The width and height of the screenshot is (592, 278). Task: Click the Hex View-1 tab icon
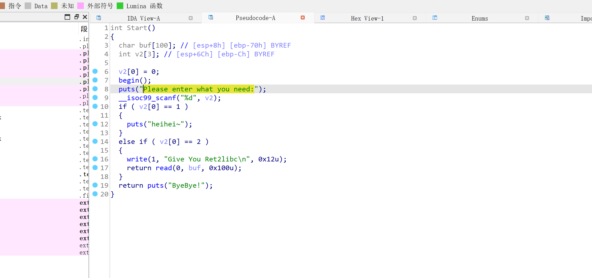tap(323, 18)
